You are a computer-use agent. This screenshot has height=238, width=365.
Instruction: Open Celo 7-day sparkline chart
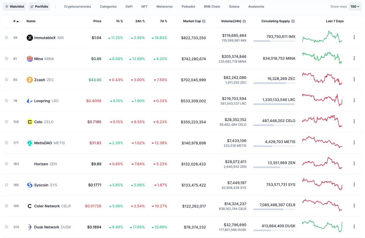click(322, 121)
